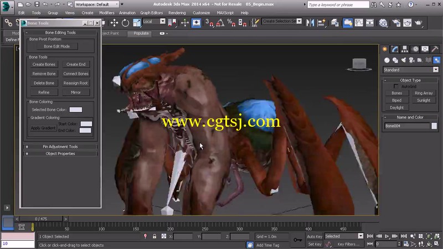This screenshot has height=249, width=443.
Task: Open the Modifiers menu
Action: [107, 13]
